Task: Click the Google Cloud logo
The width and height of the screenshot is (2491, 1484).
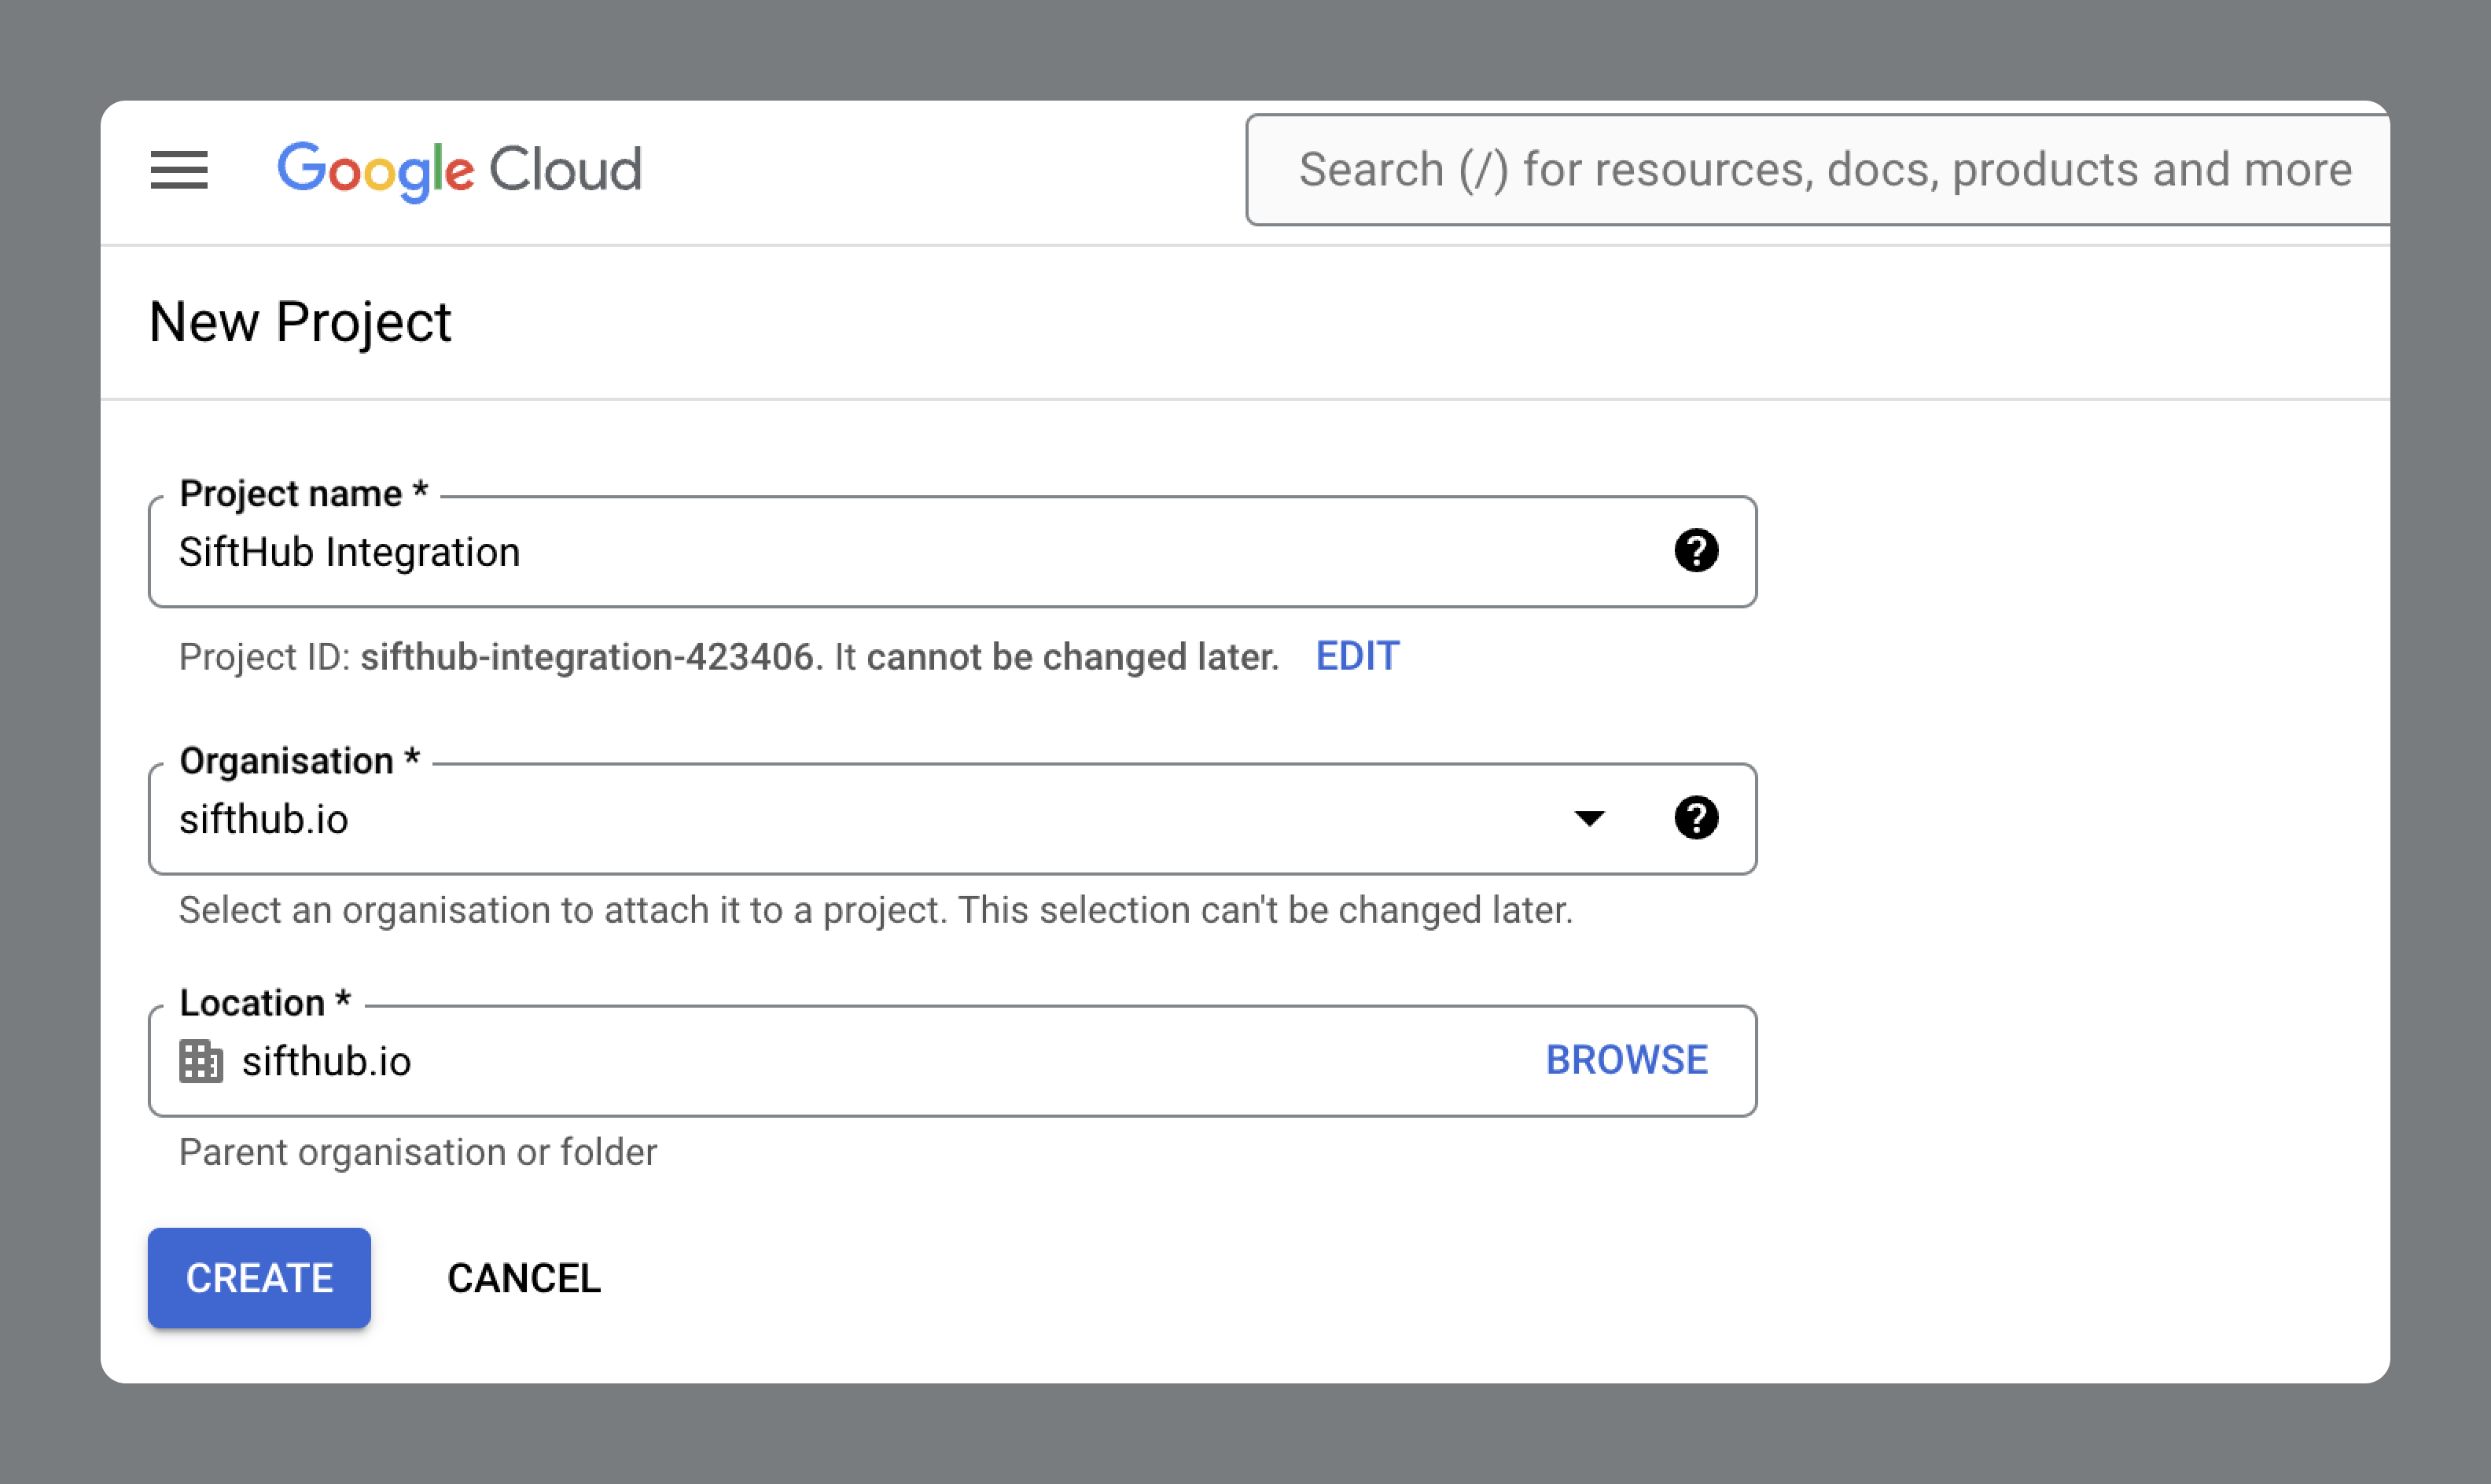Action: coord(459,170)
